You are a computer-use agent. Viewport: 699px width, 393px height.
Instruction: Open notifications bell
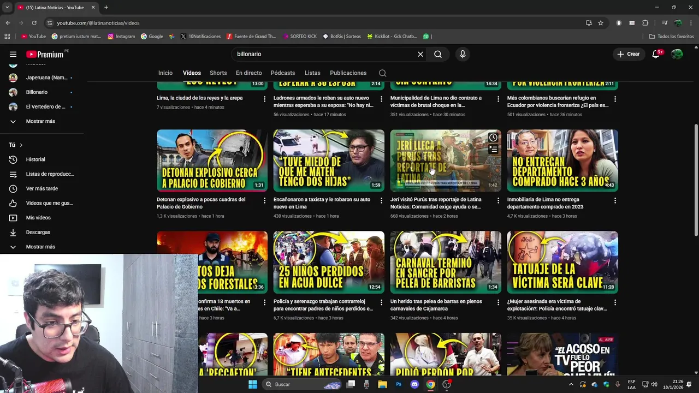click(656, 54)
